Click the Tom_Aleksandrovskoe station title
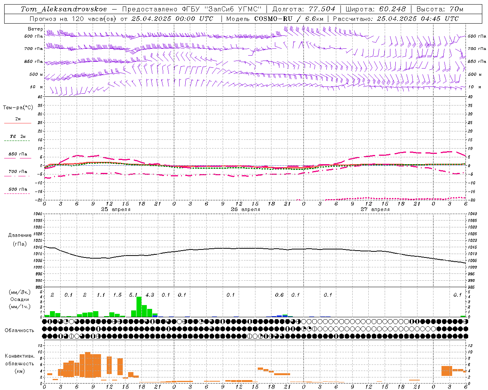This screenshot has width=488, height=390. [64, 9]
